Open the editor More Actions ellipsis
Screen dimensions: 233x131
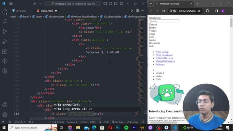(143, 11)
